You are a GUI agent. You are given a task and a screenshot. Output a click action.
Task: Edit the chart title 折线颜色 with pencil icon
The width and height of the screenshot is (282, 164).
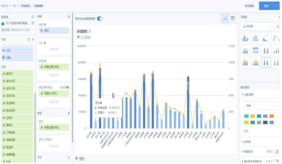(x=90, y=31)
